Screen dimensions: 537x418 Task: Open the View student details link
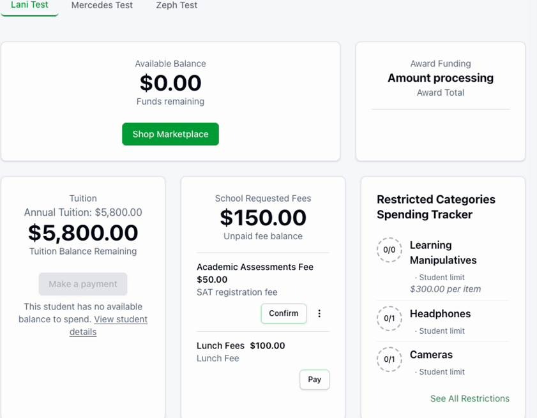click(x=109, y=325)
